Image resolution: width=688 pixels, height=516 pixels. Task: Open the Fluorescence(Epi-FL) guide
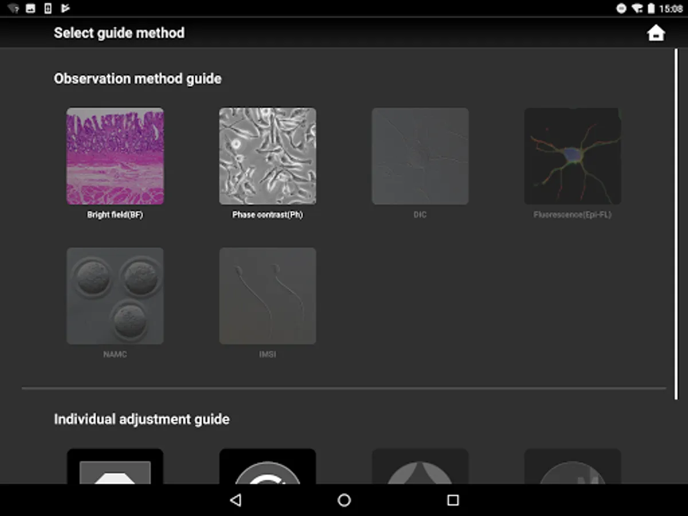coord(572,156)
